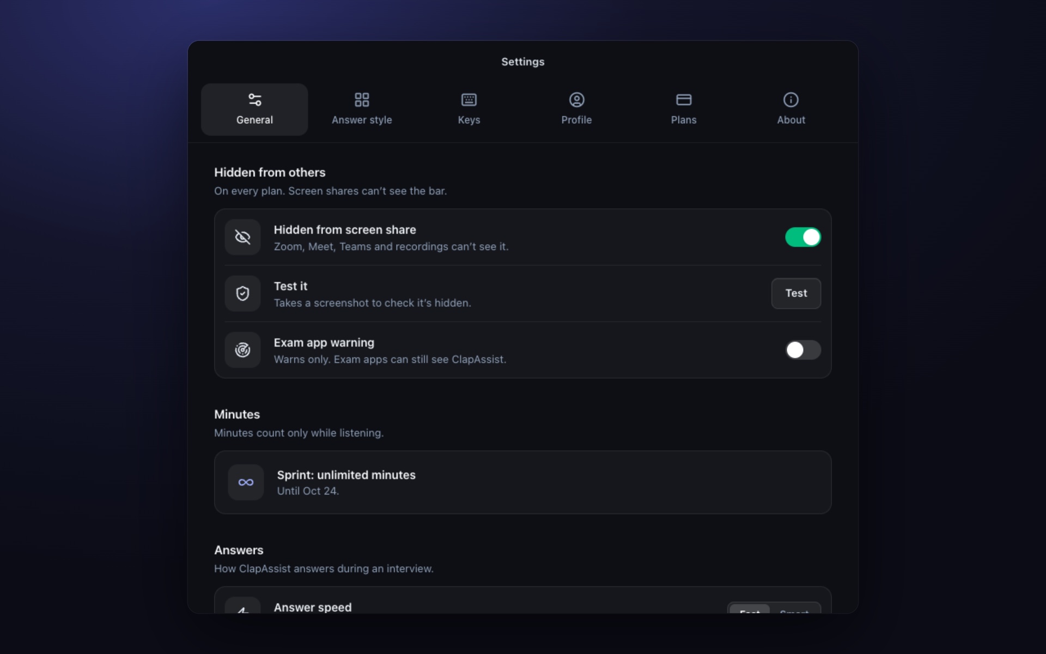
Task: Click the radar icon for Exam app warning
Action: (242, 350)
